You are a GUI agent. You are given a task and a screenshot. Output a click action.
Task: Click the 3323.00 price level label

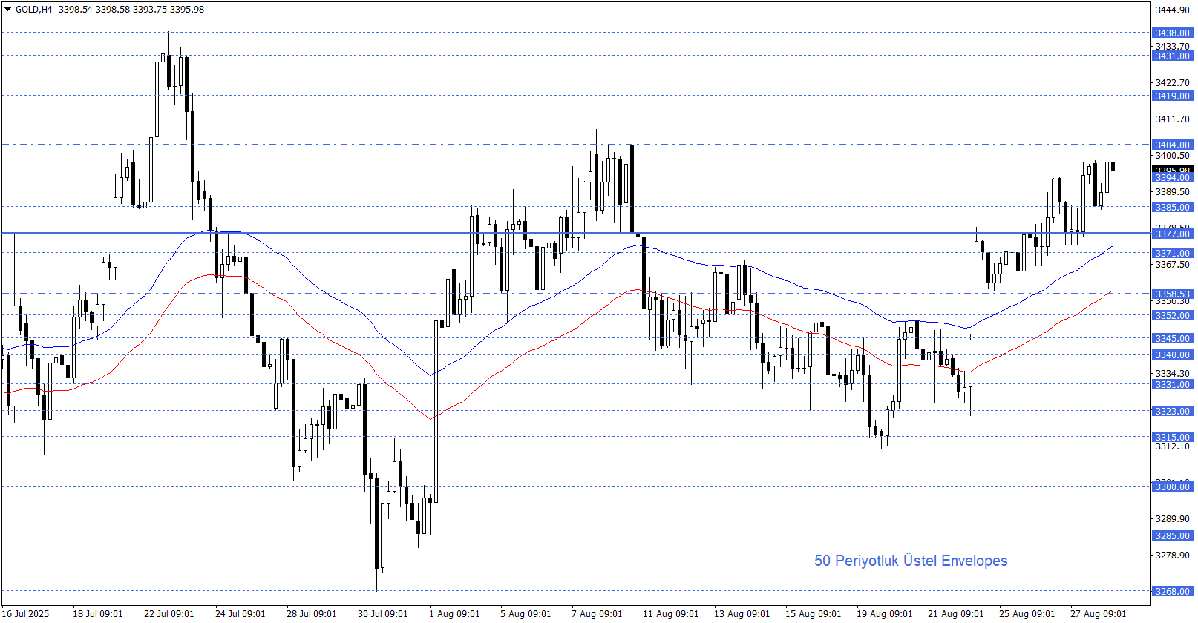coord(1172,411)
